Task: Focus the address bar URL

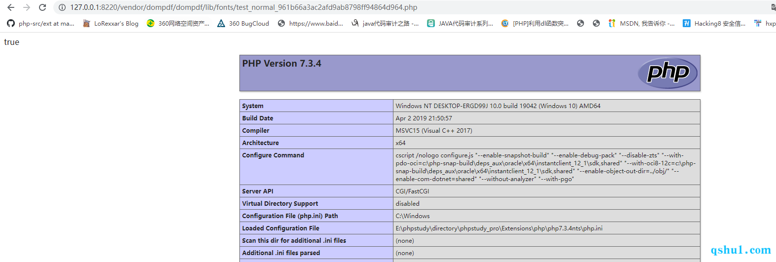Action: [x=243, y=7]
